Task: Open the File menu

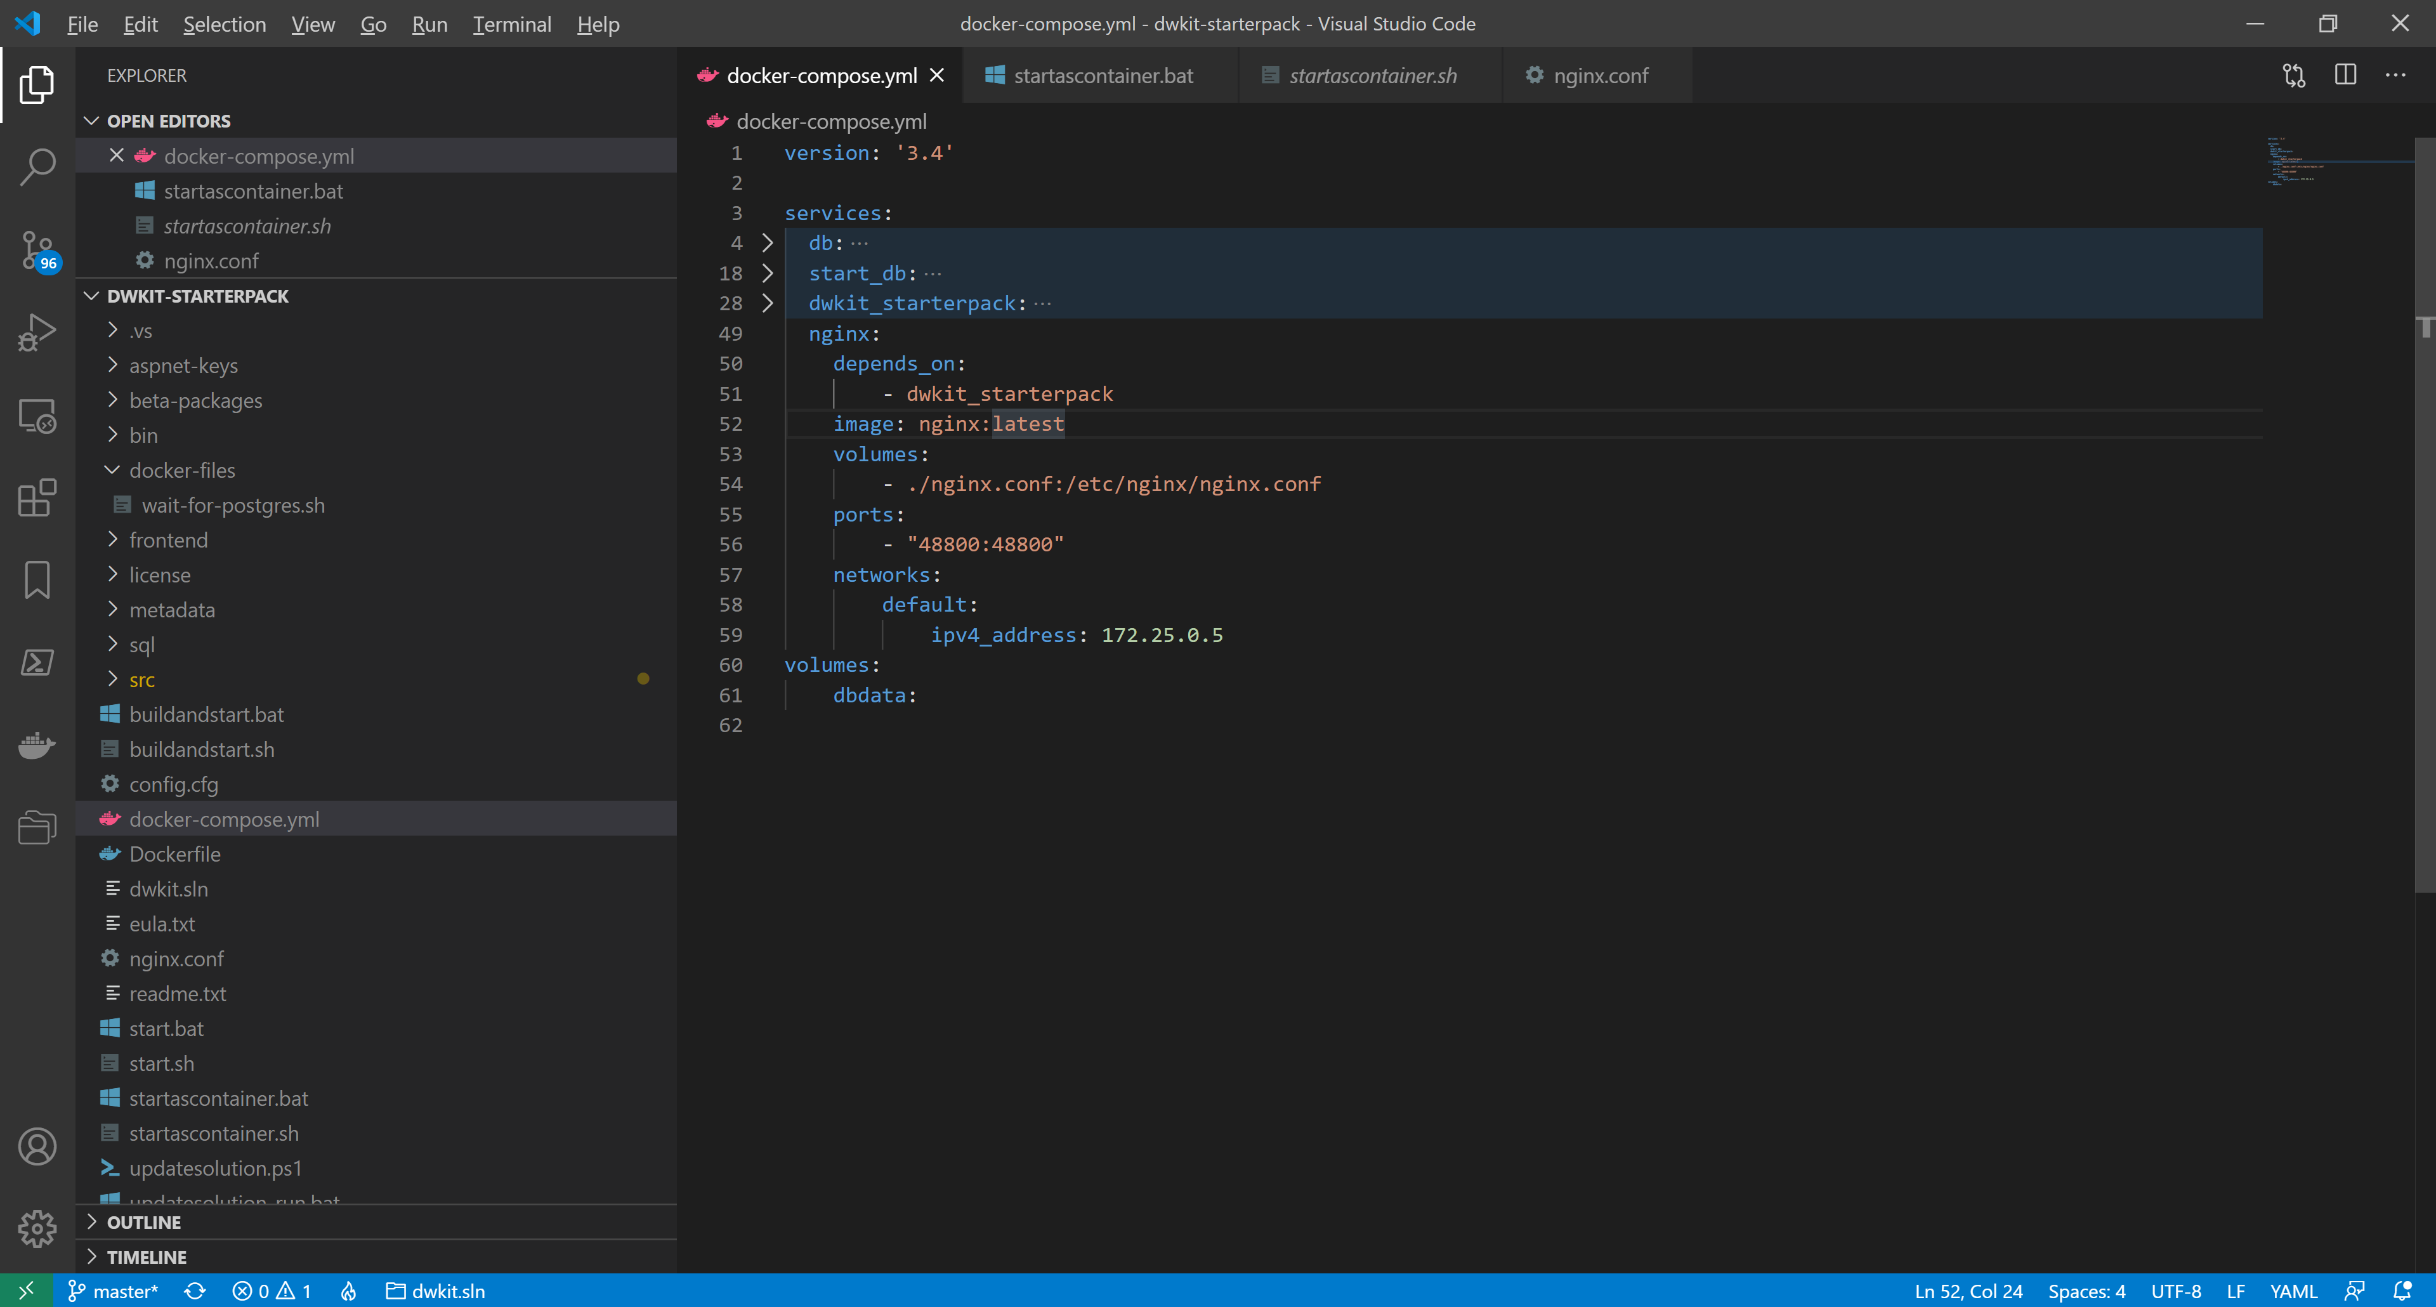Action: tap(82, 23)
